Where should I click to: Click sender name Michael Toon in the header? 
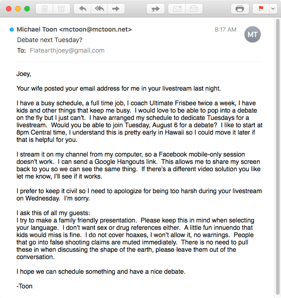(x=37, y=30)
